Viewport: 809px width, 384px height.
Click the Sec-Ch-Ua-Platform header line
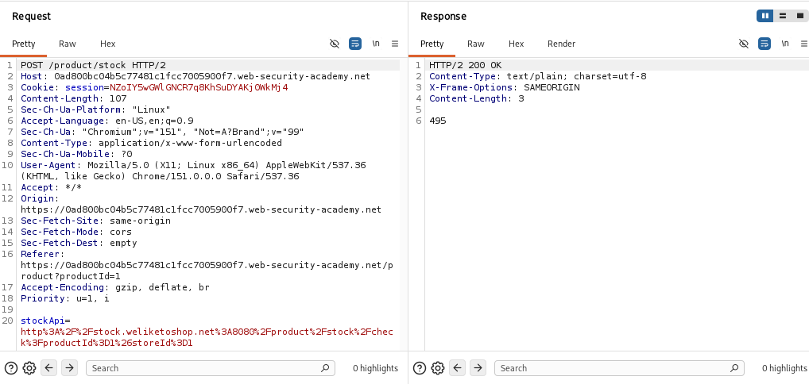point(95,109)
